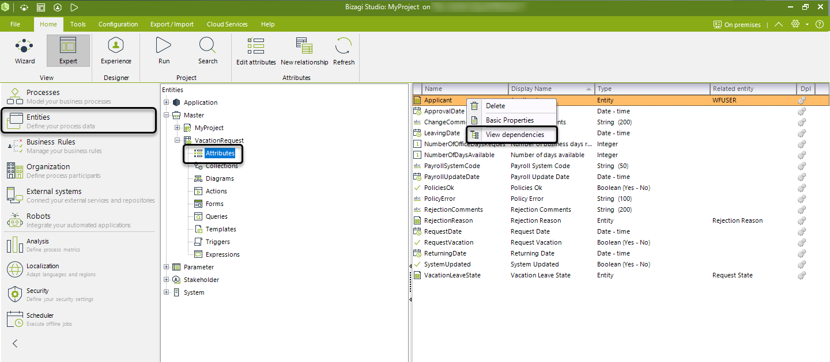Image resolution: width=830 pixels, height=362 pixels.
Task: Sort by the Type column header
Action: [x=652, y=89]
